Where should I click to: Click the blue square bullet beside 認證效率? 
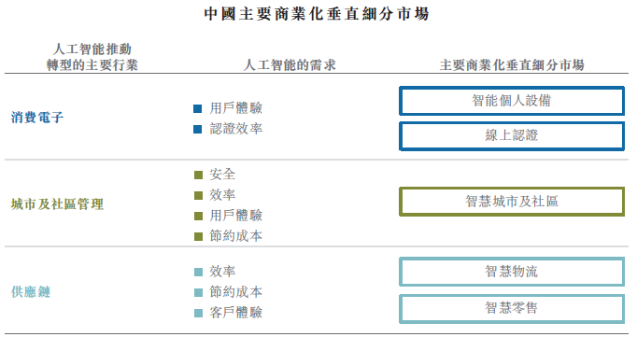point(198,130)
